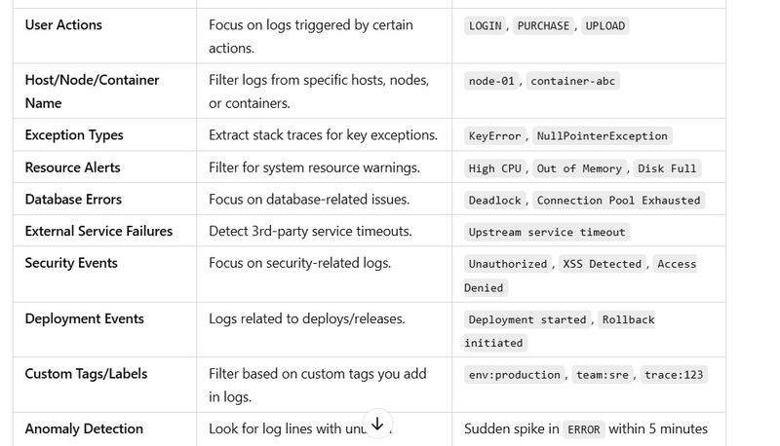
Task: Select Upstream service timeout snippet
Action: pyautogui.click(x=547, y=233)
